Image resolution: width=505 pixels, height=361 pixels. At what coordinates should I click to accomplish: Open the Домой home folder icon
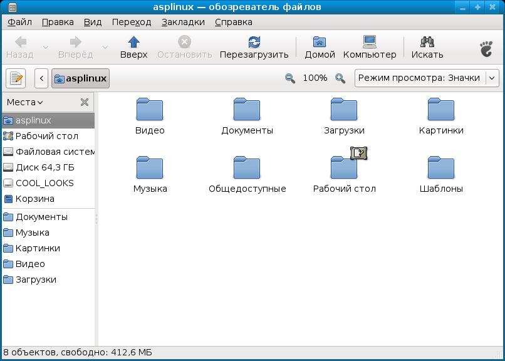pos(320,42)
